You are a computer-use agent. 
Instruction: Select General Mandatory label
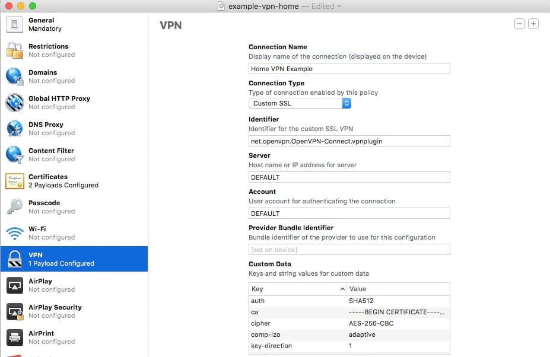click(45, 24)
